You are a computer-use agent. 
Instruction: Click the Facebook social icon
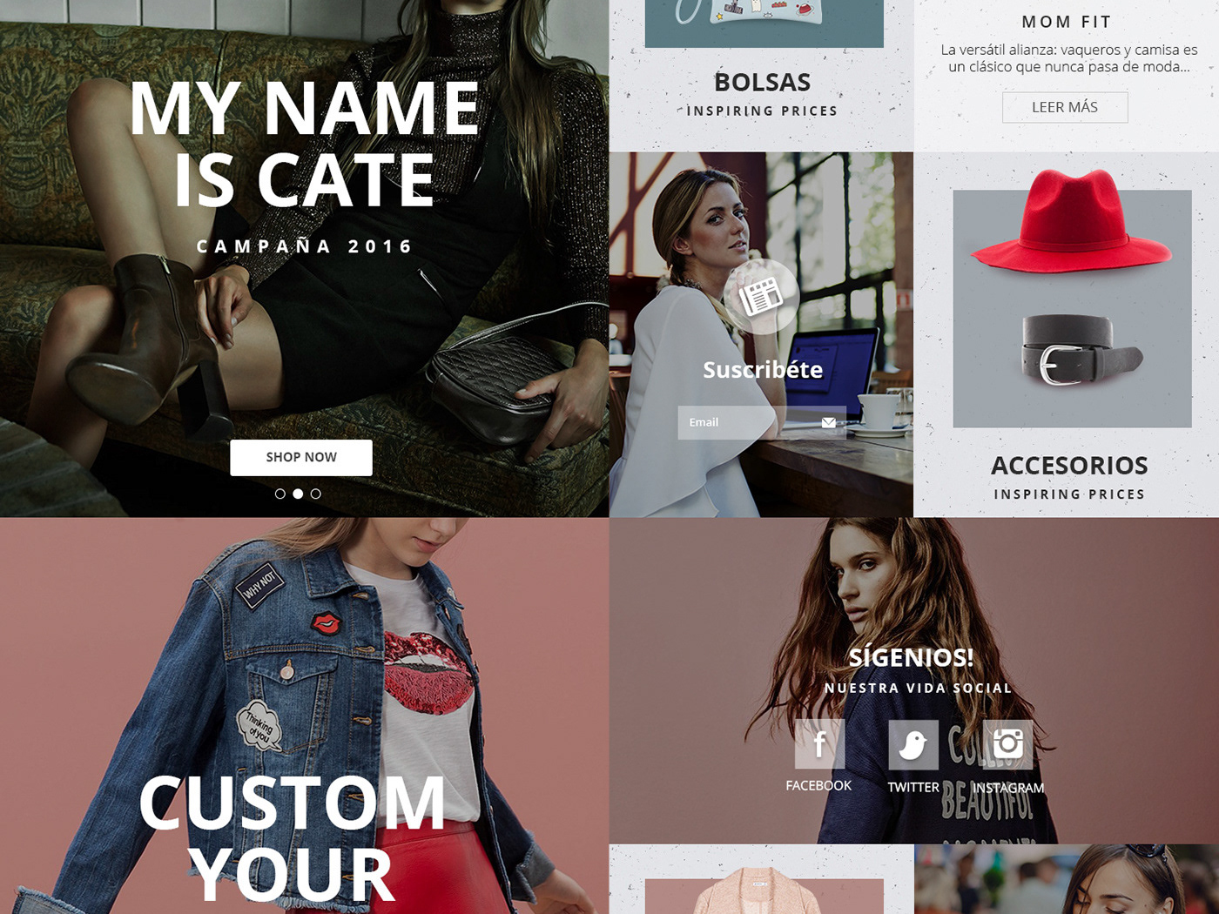click(819, 744)
